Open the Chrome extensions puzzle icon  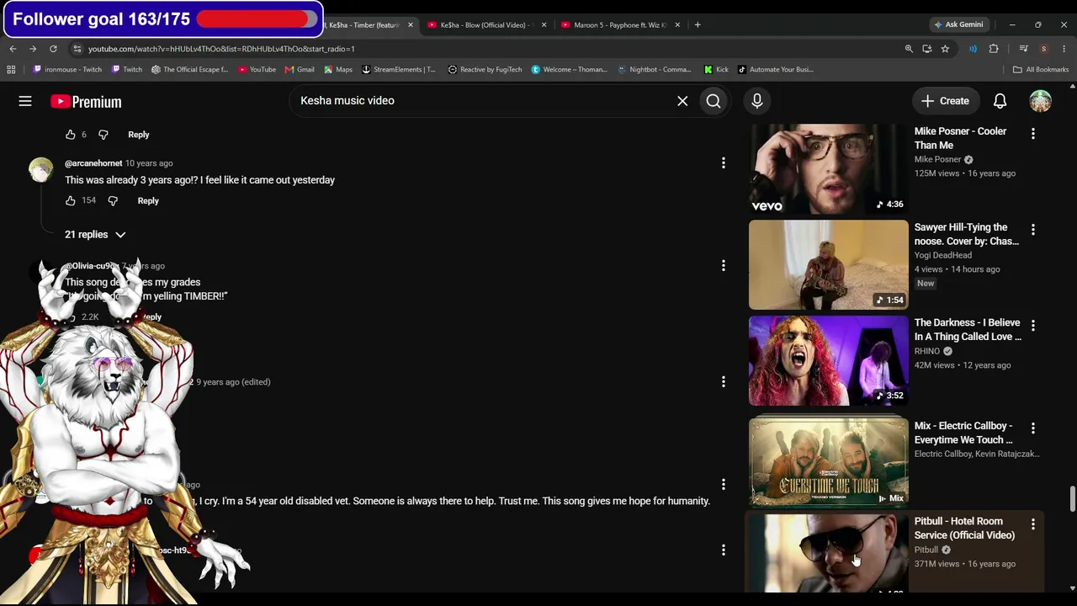pos(994,49)
